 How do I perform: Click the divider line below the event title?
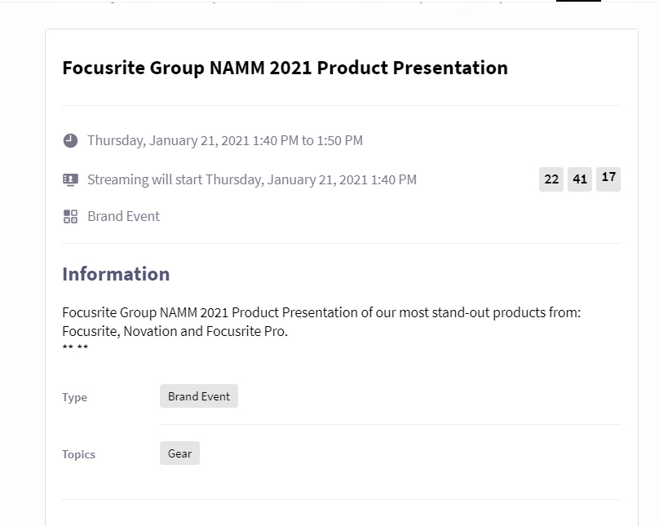click(341, 105)
